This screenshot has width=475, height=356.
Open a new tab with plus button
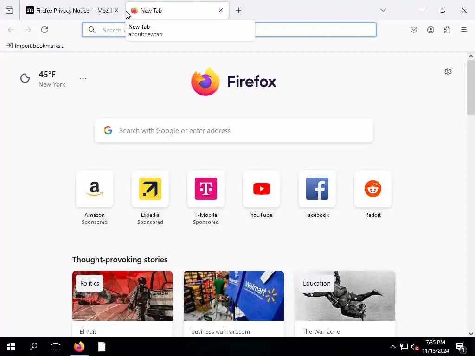[239, 11]
